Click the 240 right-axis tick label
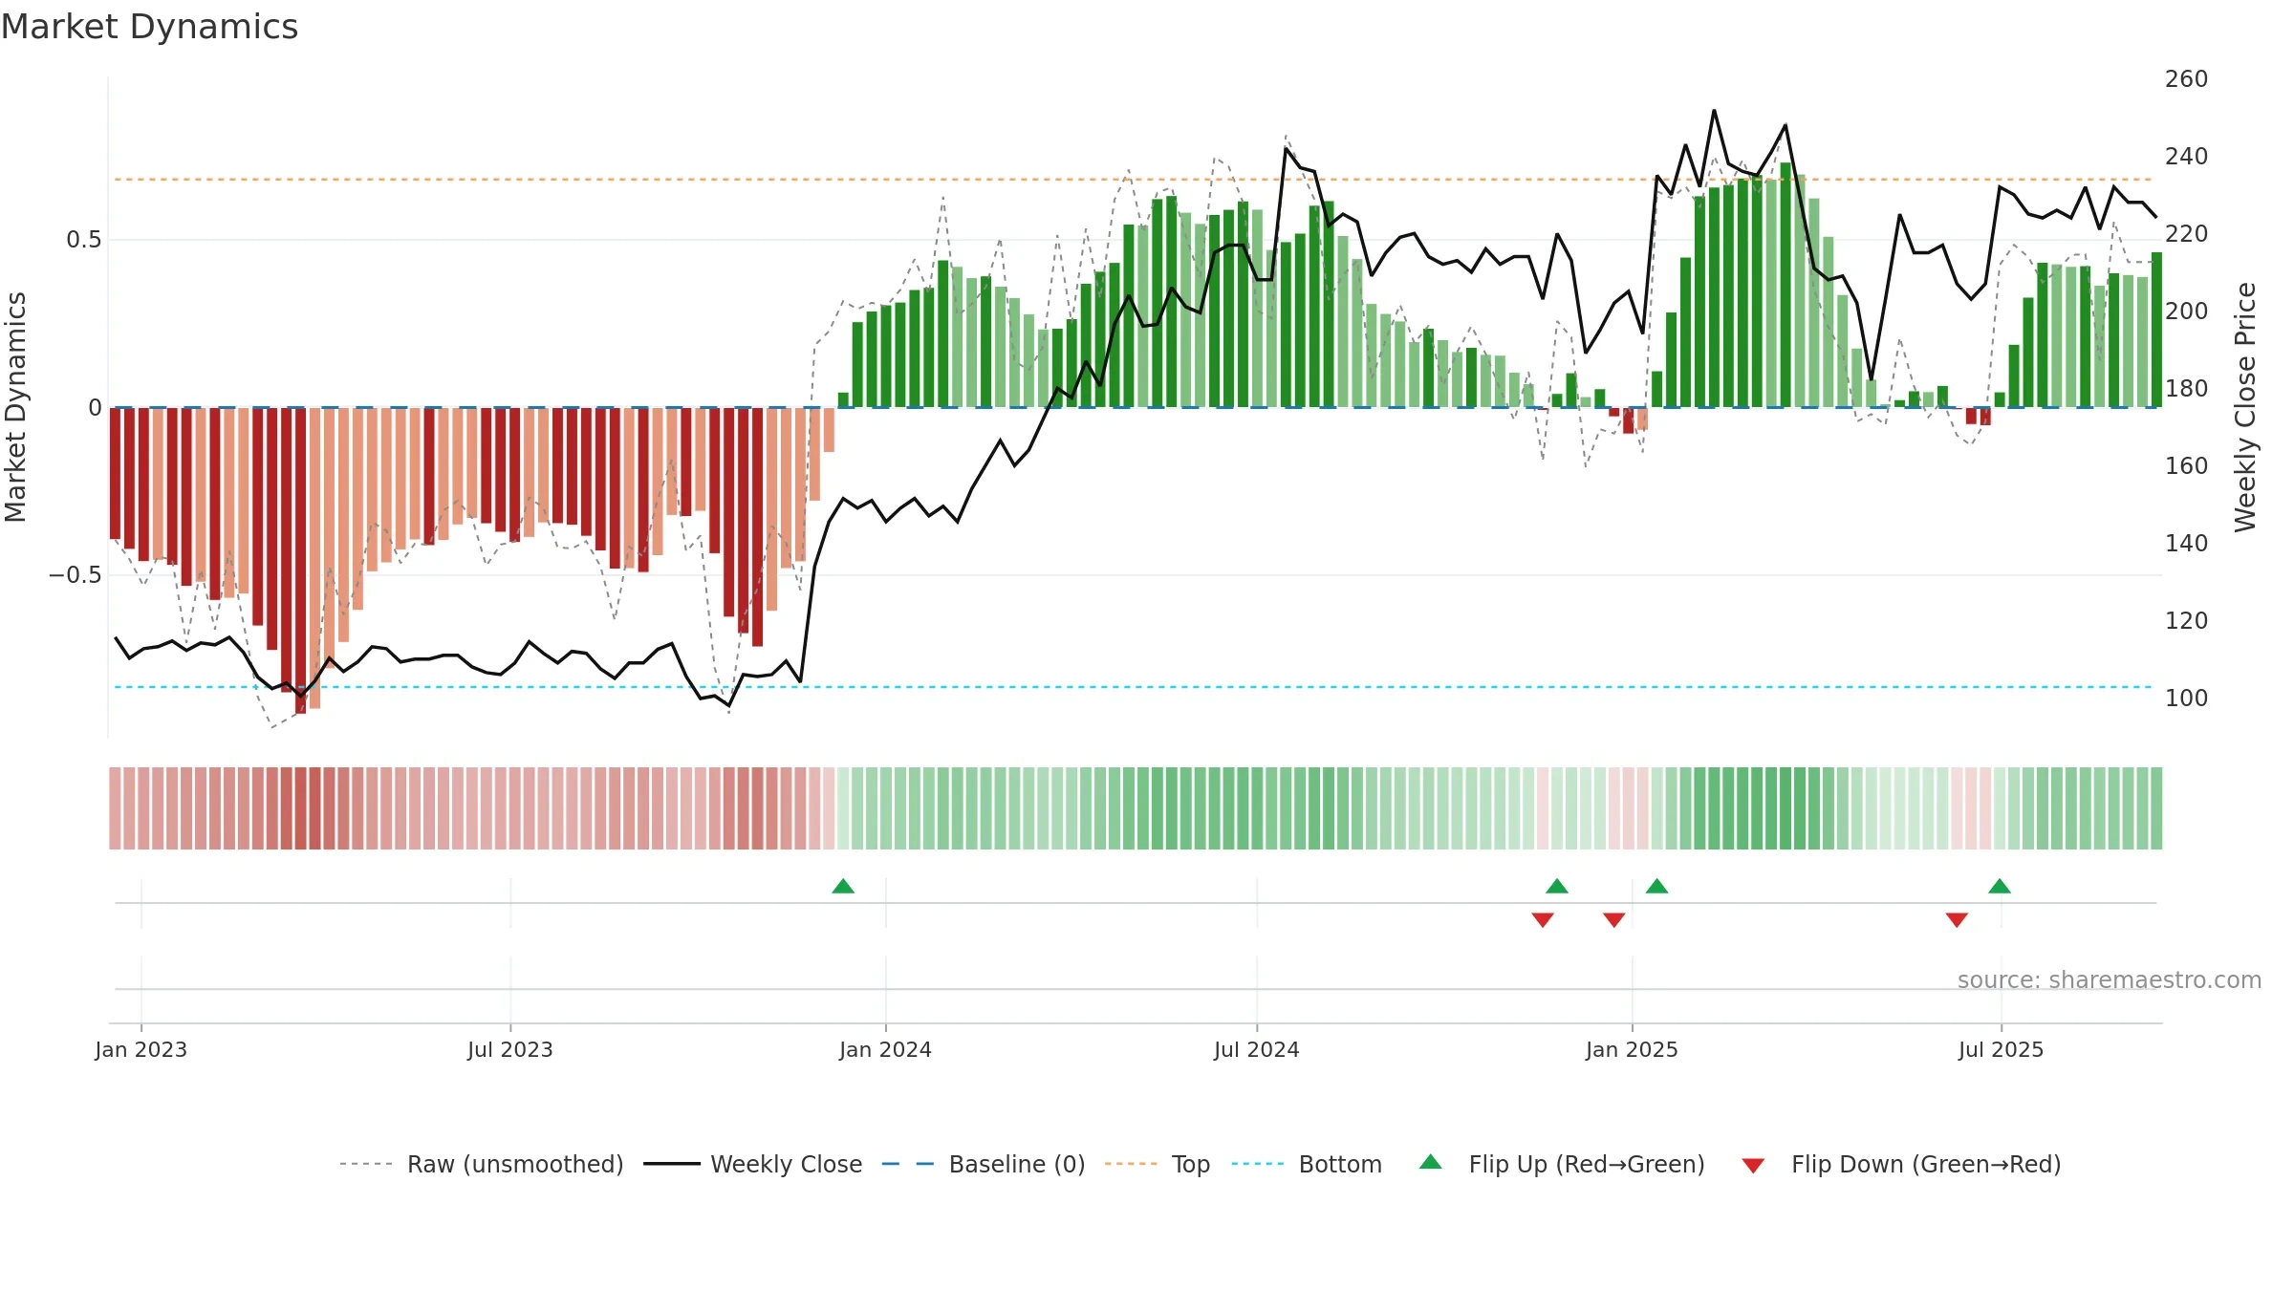This screenshot has width=2294, height=1290. tap(2187, 157)
